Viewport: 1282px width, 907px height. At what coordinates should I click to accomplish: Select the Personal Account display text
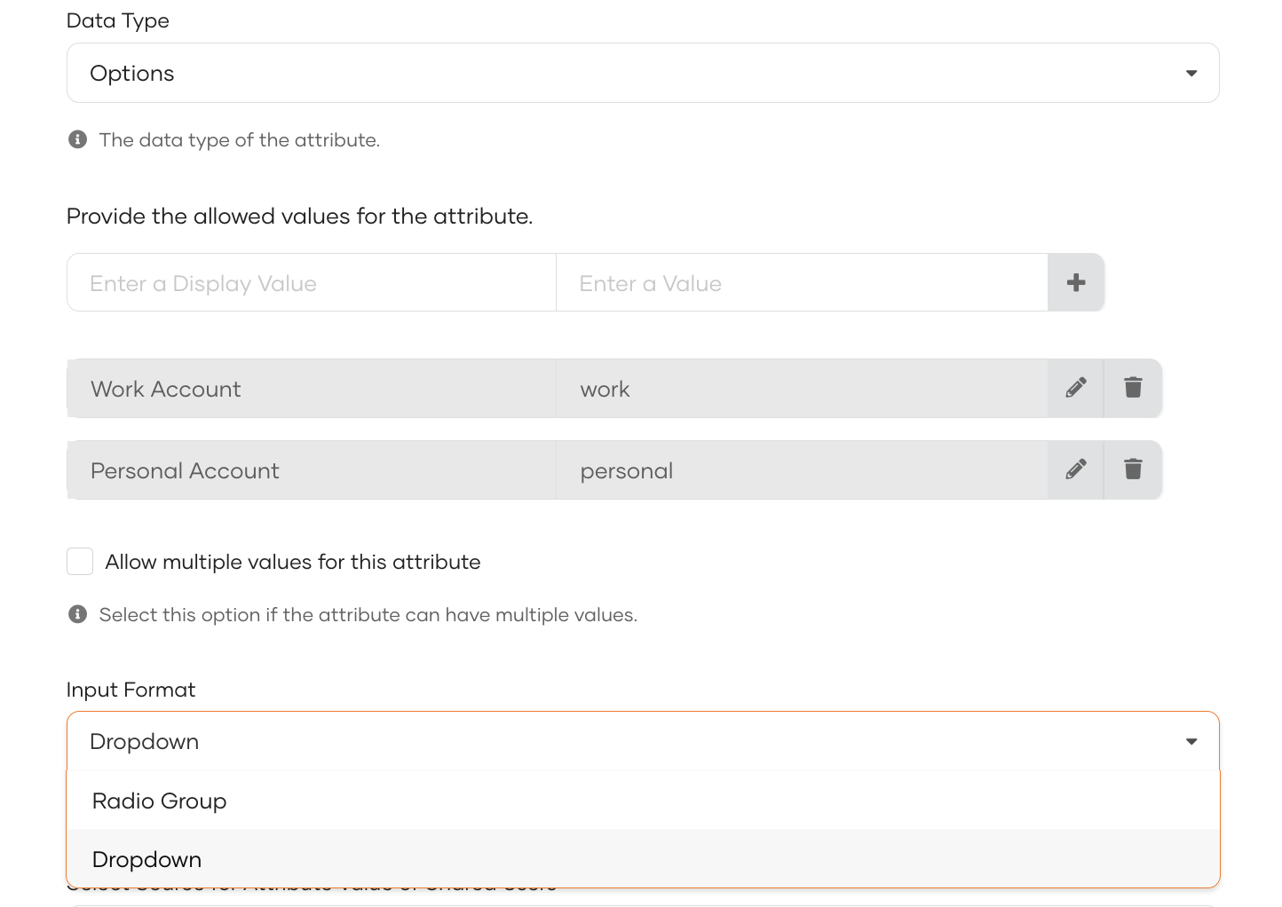coord(185,470)
